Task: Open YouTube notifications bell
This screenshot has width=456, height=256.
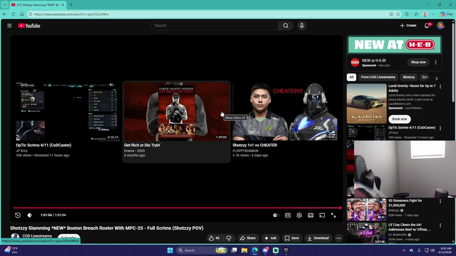Action: (427, 26)
